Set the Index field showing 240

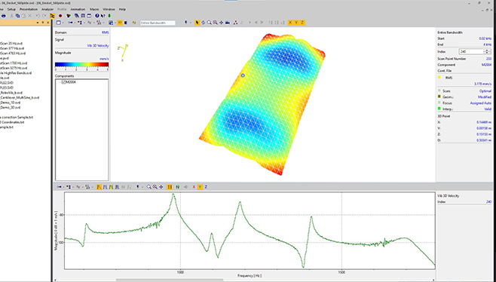coord(471,51)
